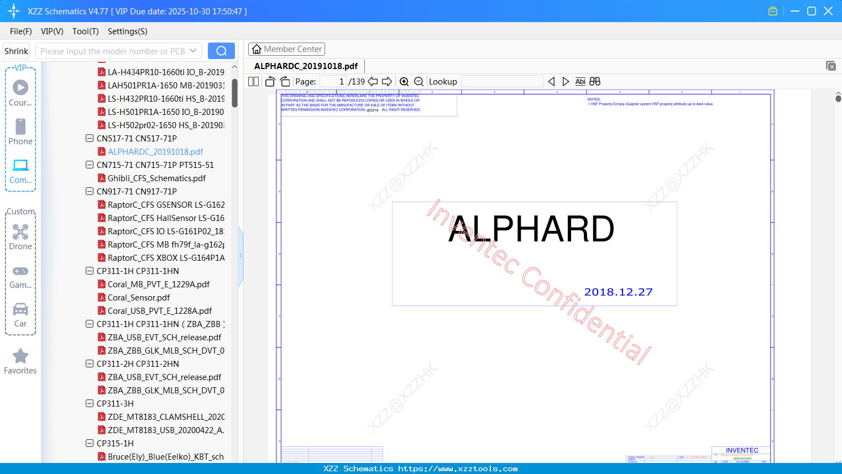The image size is (842, 474).
Task: Open the yellow VIP gift icon in title bar
Action: click(773, 11)
